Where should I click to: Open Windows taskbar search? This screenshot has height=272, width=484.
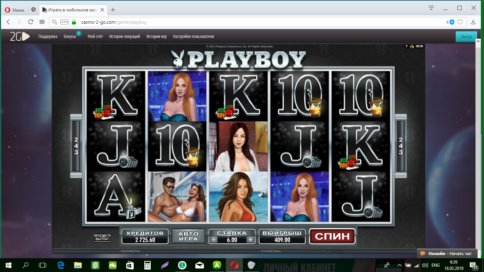[x=26, y=265]
